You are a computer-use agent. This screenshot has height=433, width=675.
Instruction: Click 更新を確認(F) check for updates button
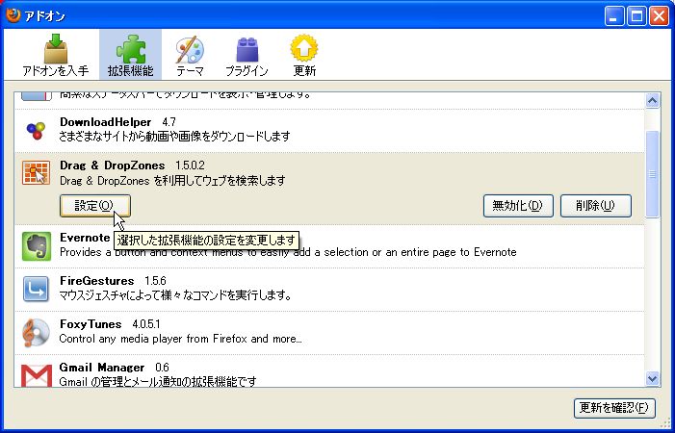[614, 408]
